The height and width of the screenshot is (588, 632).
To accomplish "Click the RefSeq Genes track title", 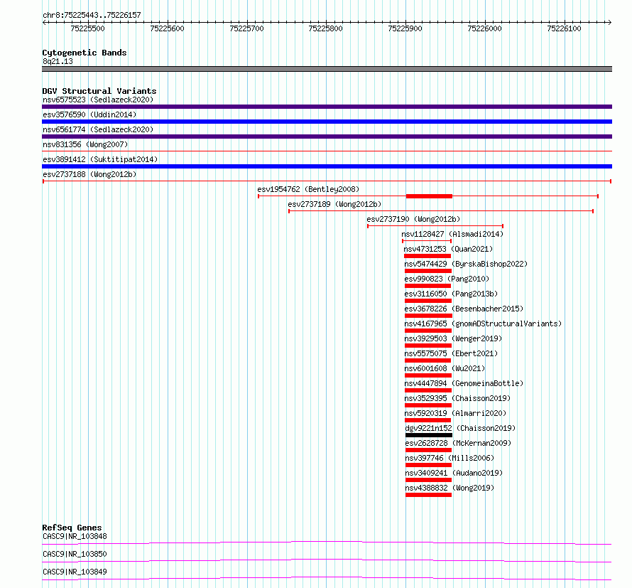I will click(x=72, y=528).
